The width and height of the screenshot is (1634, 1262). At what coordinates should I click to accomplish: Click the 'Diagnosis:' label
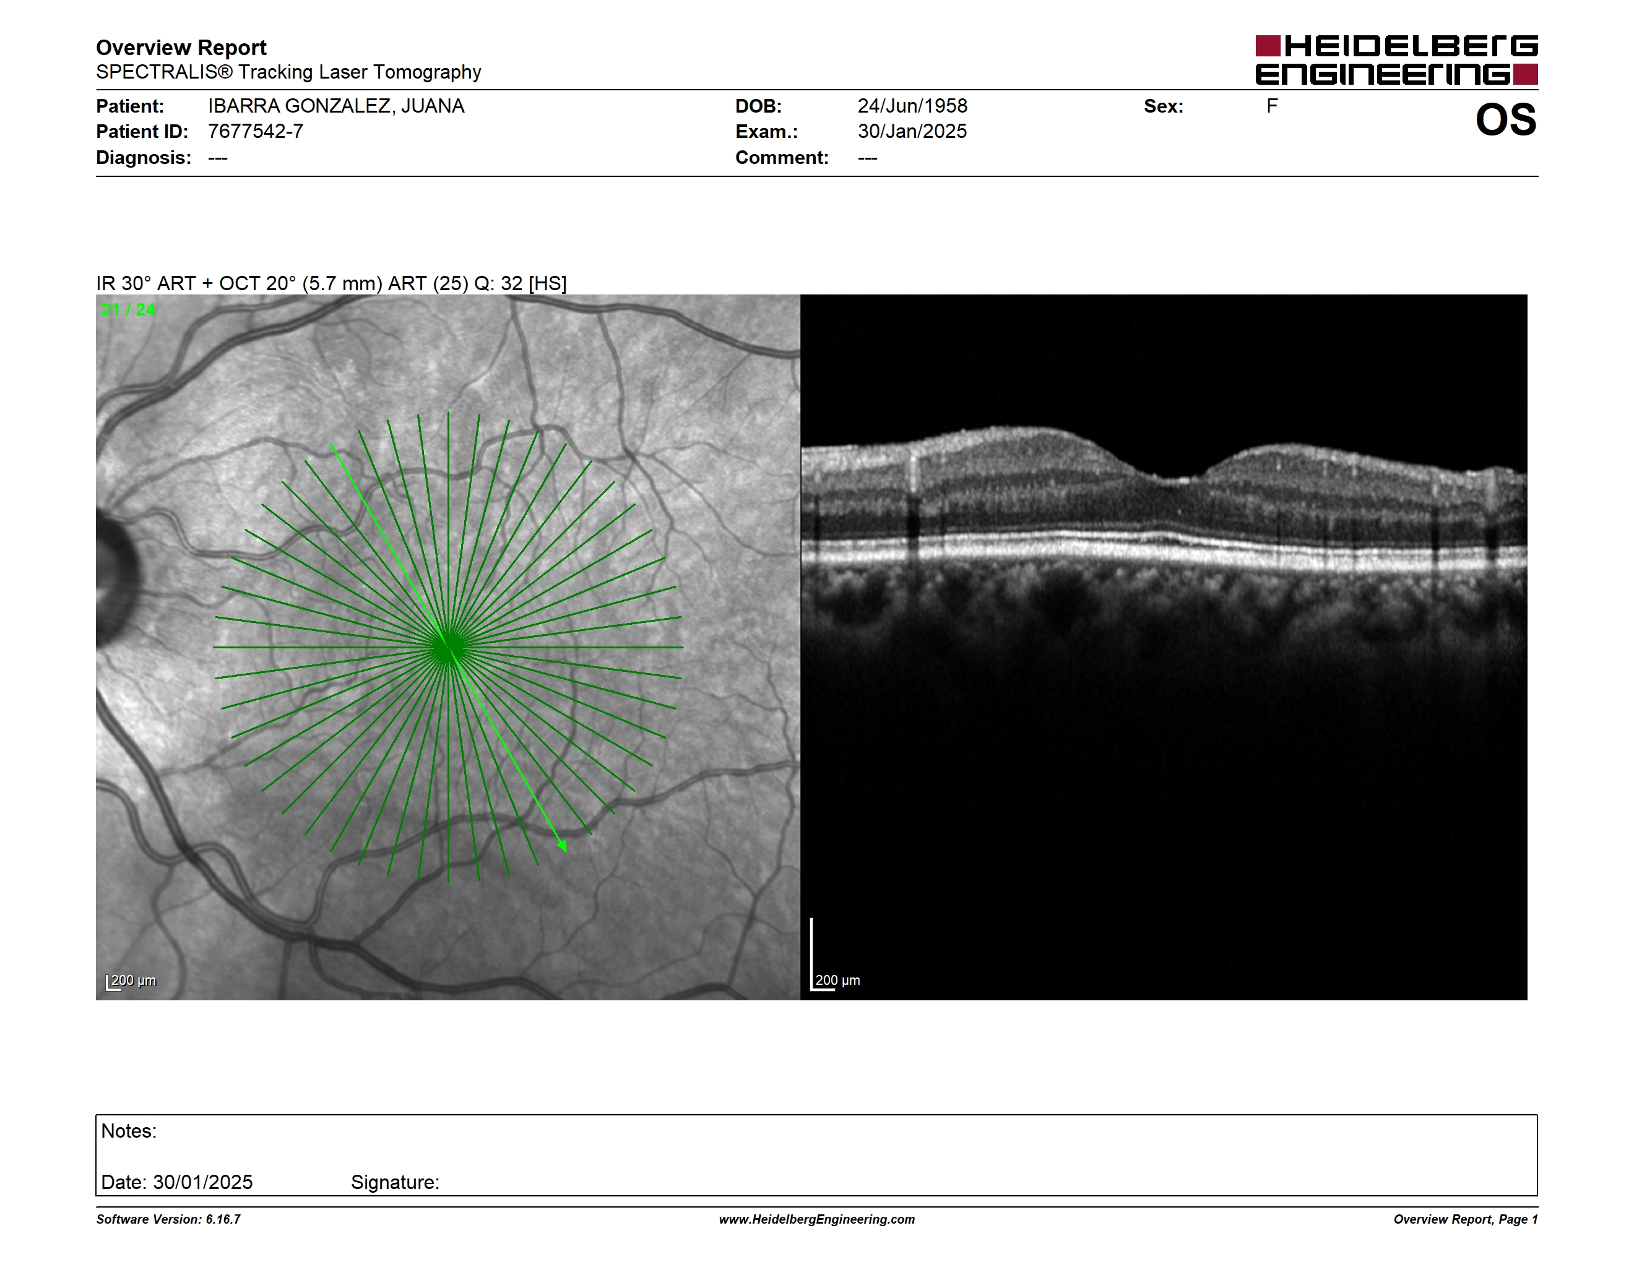coord(143,158)
